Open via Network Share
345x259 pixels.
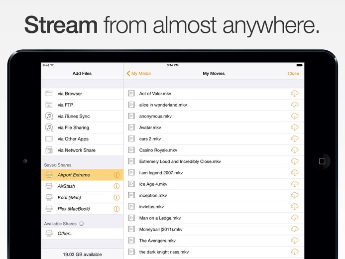[82, 150]
